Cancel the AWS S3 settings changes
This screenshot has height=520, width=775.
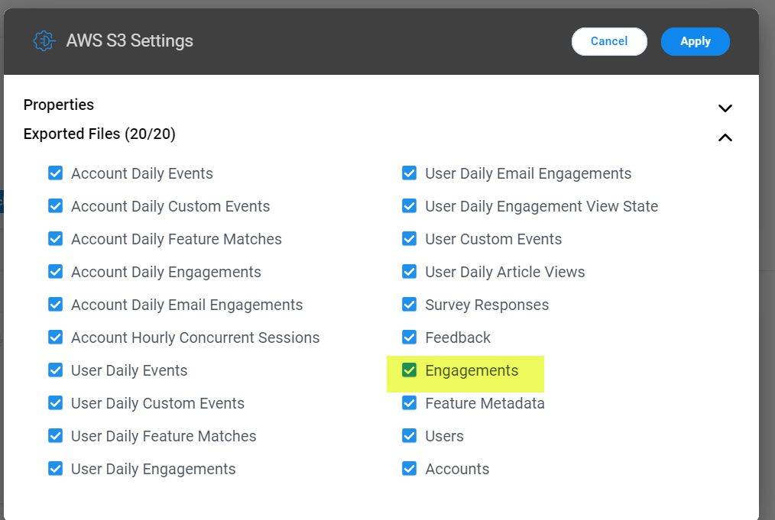click(x=609, y=41)
